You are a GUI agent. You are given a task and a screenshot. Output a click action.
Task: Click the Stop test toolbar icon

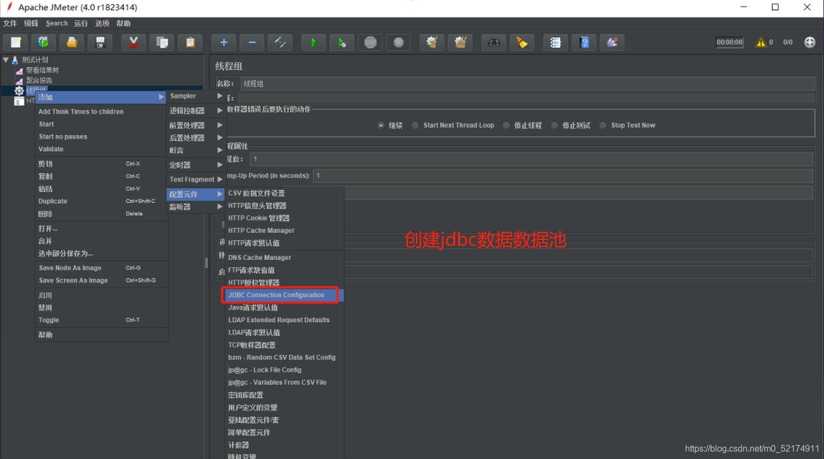click(x=371, y=42)
